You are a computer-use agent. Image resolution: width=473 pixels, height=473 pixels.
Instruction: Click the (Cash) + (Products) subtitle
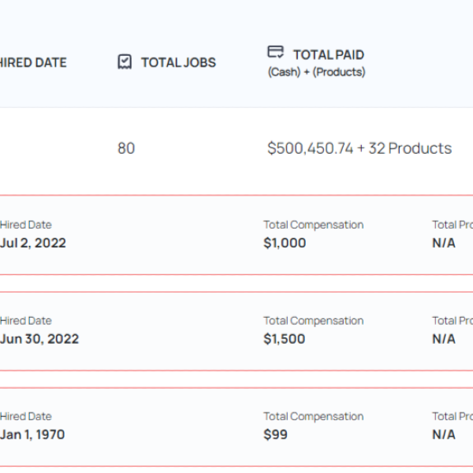point(316,72)
